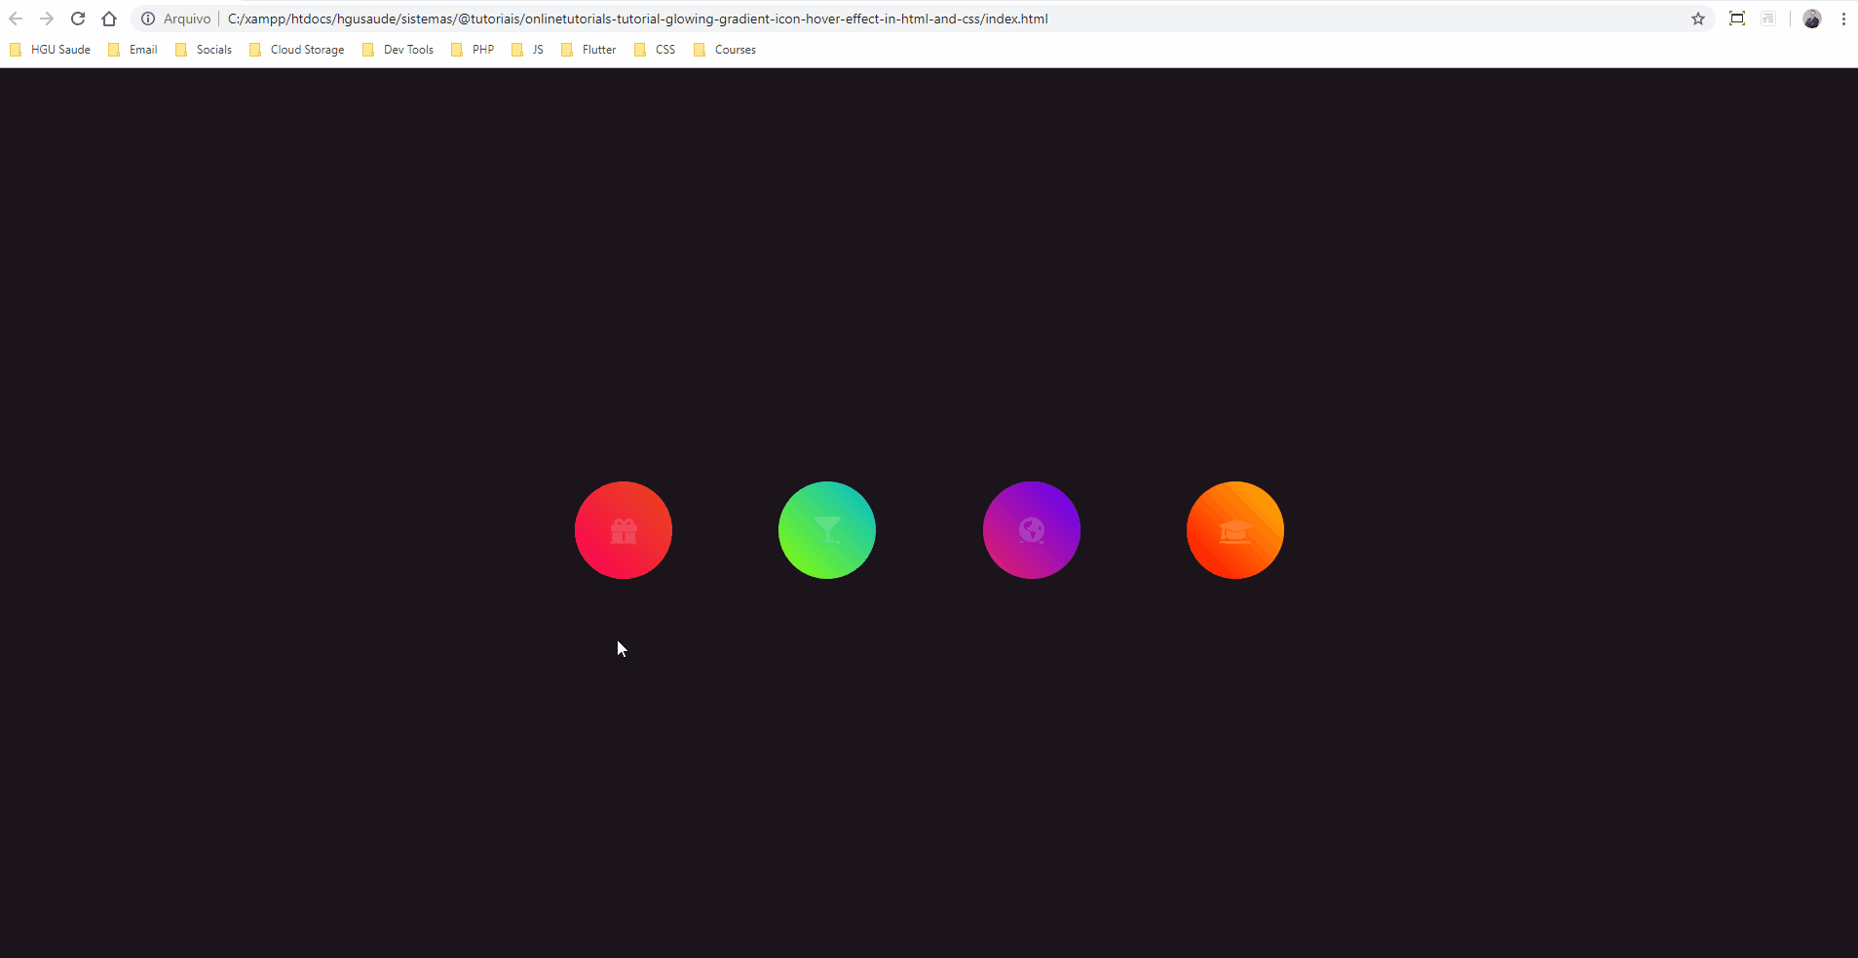The height and width of the screenshot is (958, 1858).
Task: Open the HGU Saude bookmark folder
Action: click(x=50, y=50)
